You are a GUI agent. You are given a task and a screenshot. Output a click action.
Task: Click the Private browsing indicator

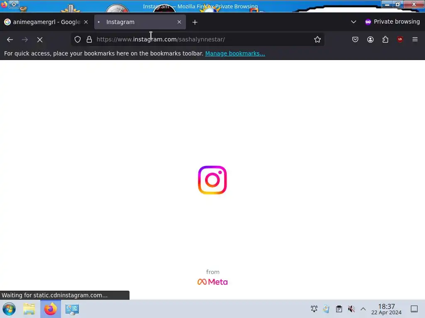(392, 22)
